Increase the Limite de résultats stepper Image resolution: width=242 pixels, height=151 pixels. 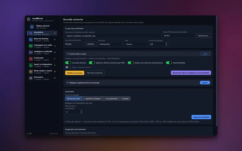coord(166,43)
